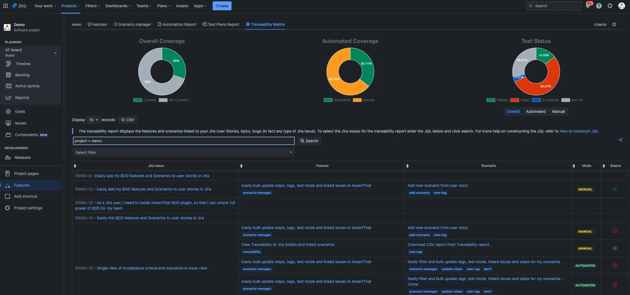Expand the Your work menu
Image resolution: width=630 pixels, height=295 pixels.
[45, 6]
